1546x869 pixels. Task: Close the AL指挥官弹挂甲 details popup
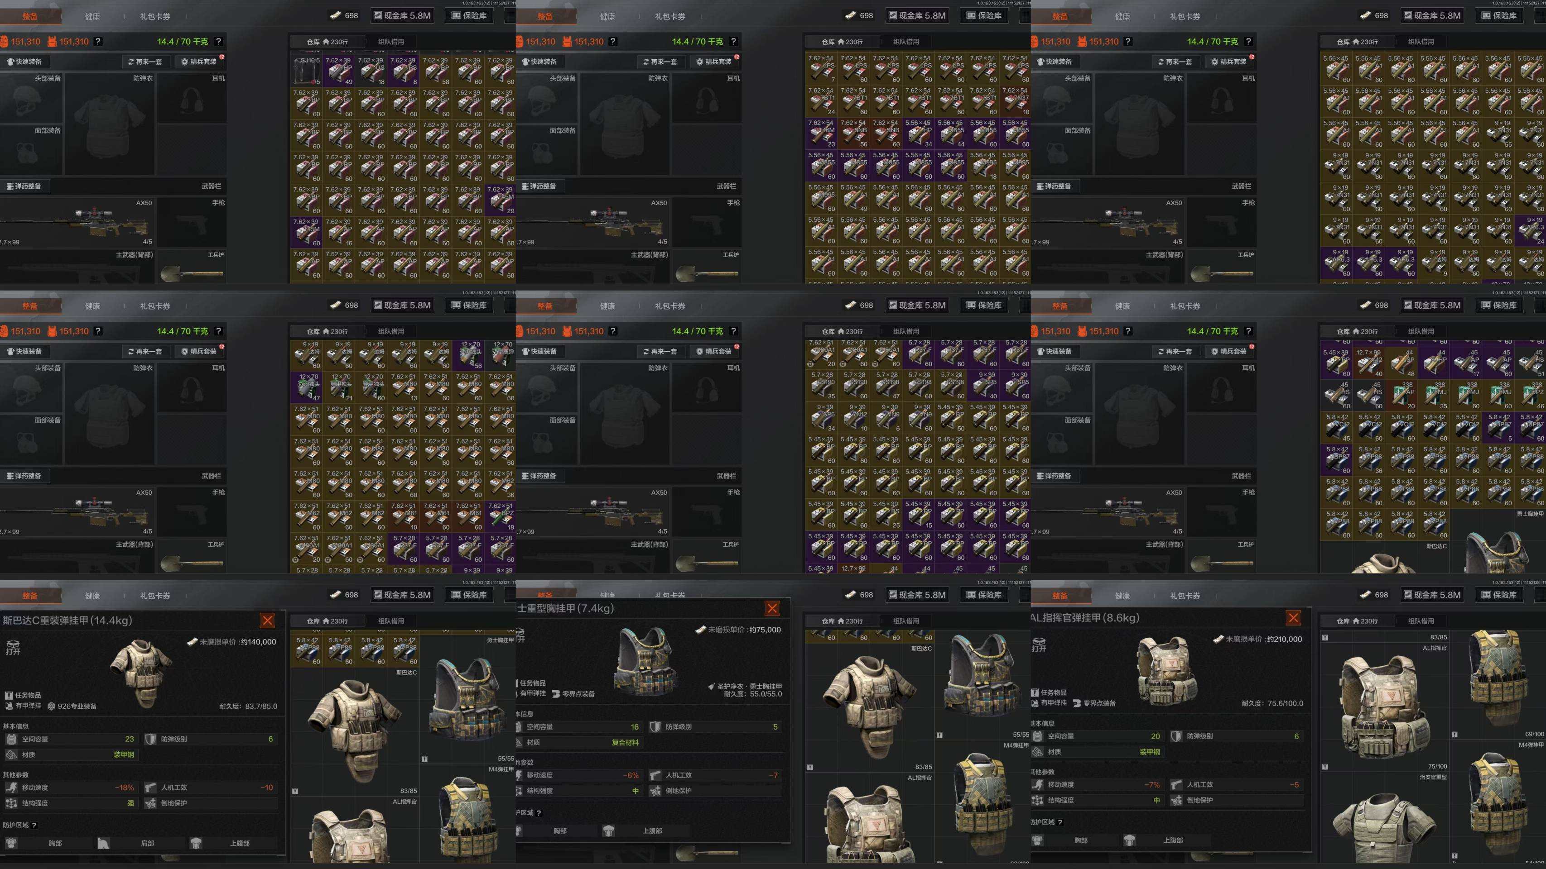click(1293, 618)
